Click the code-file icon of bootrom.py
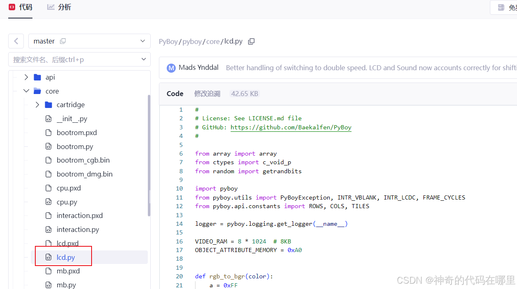Image resolution: width=517 pixels, height=289 pixels. pos(48,147)
